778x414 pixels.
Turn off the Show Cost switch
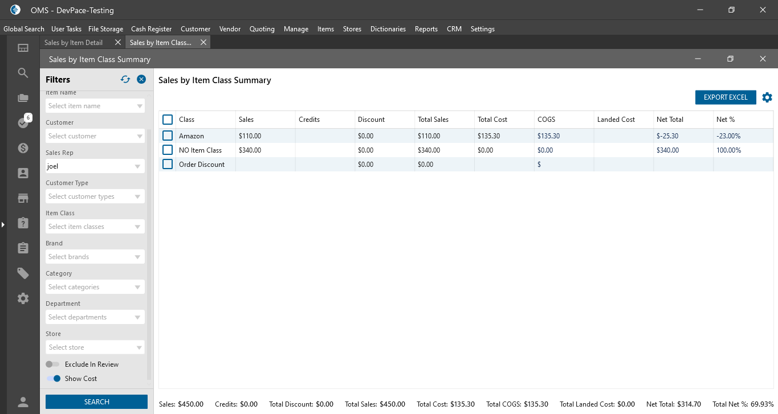pos(54,379)
